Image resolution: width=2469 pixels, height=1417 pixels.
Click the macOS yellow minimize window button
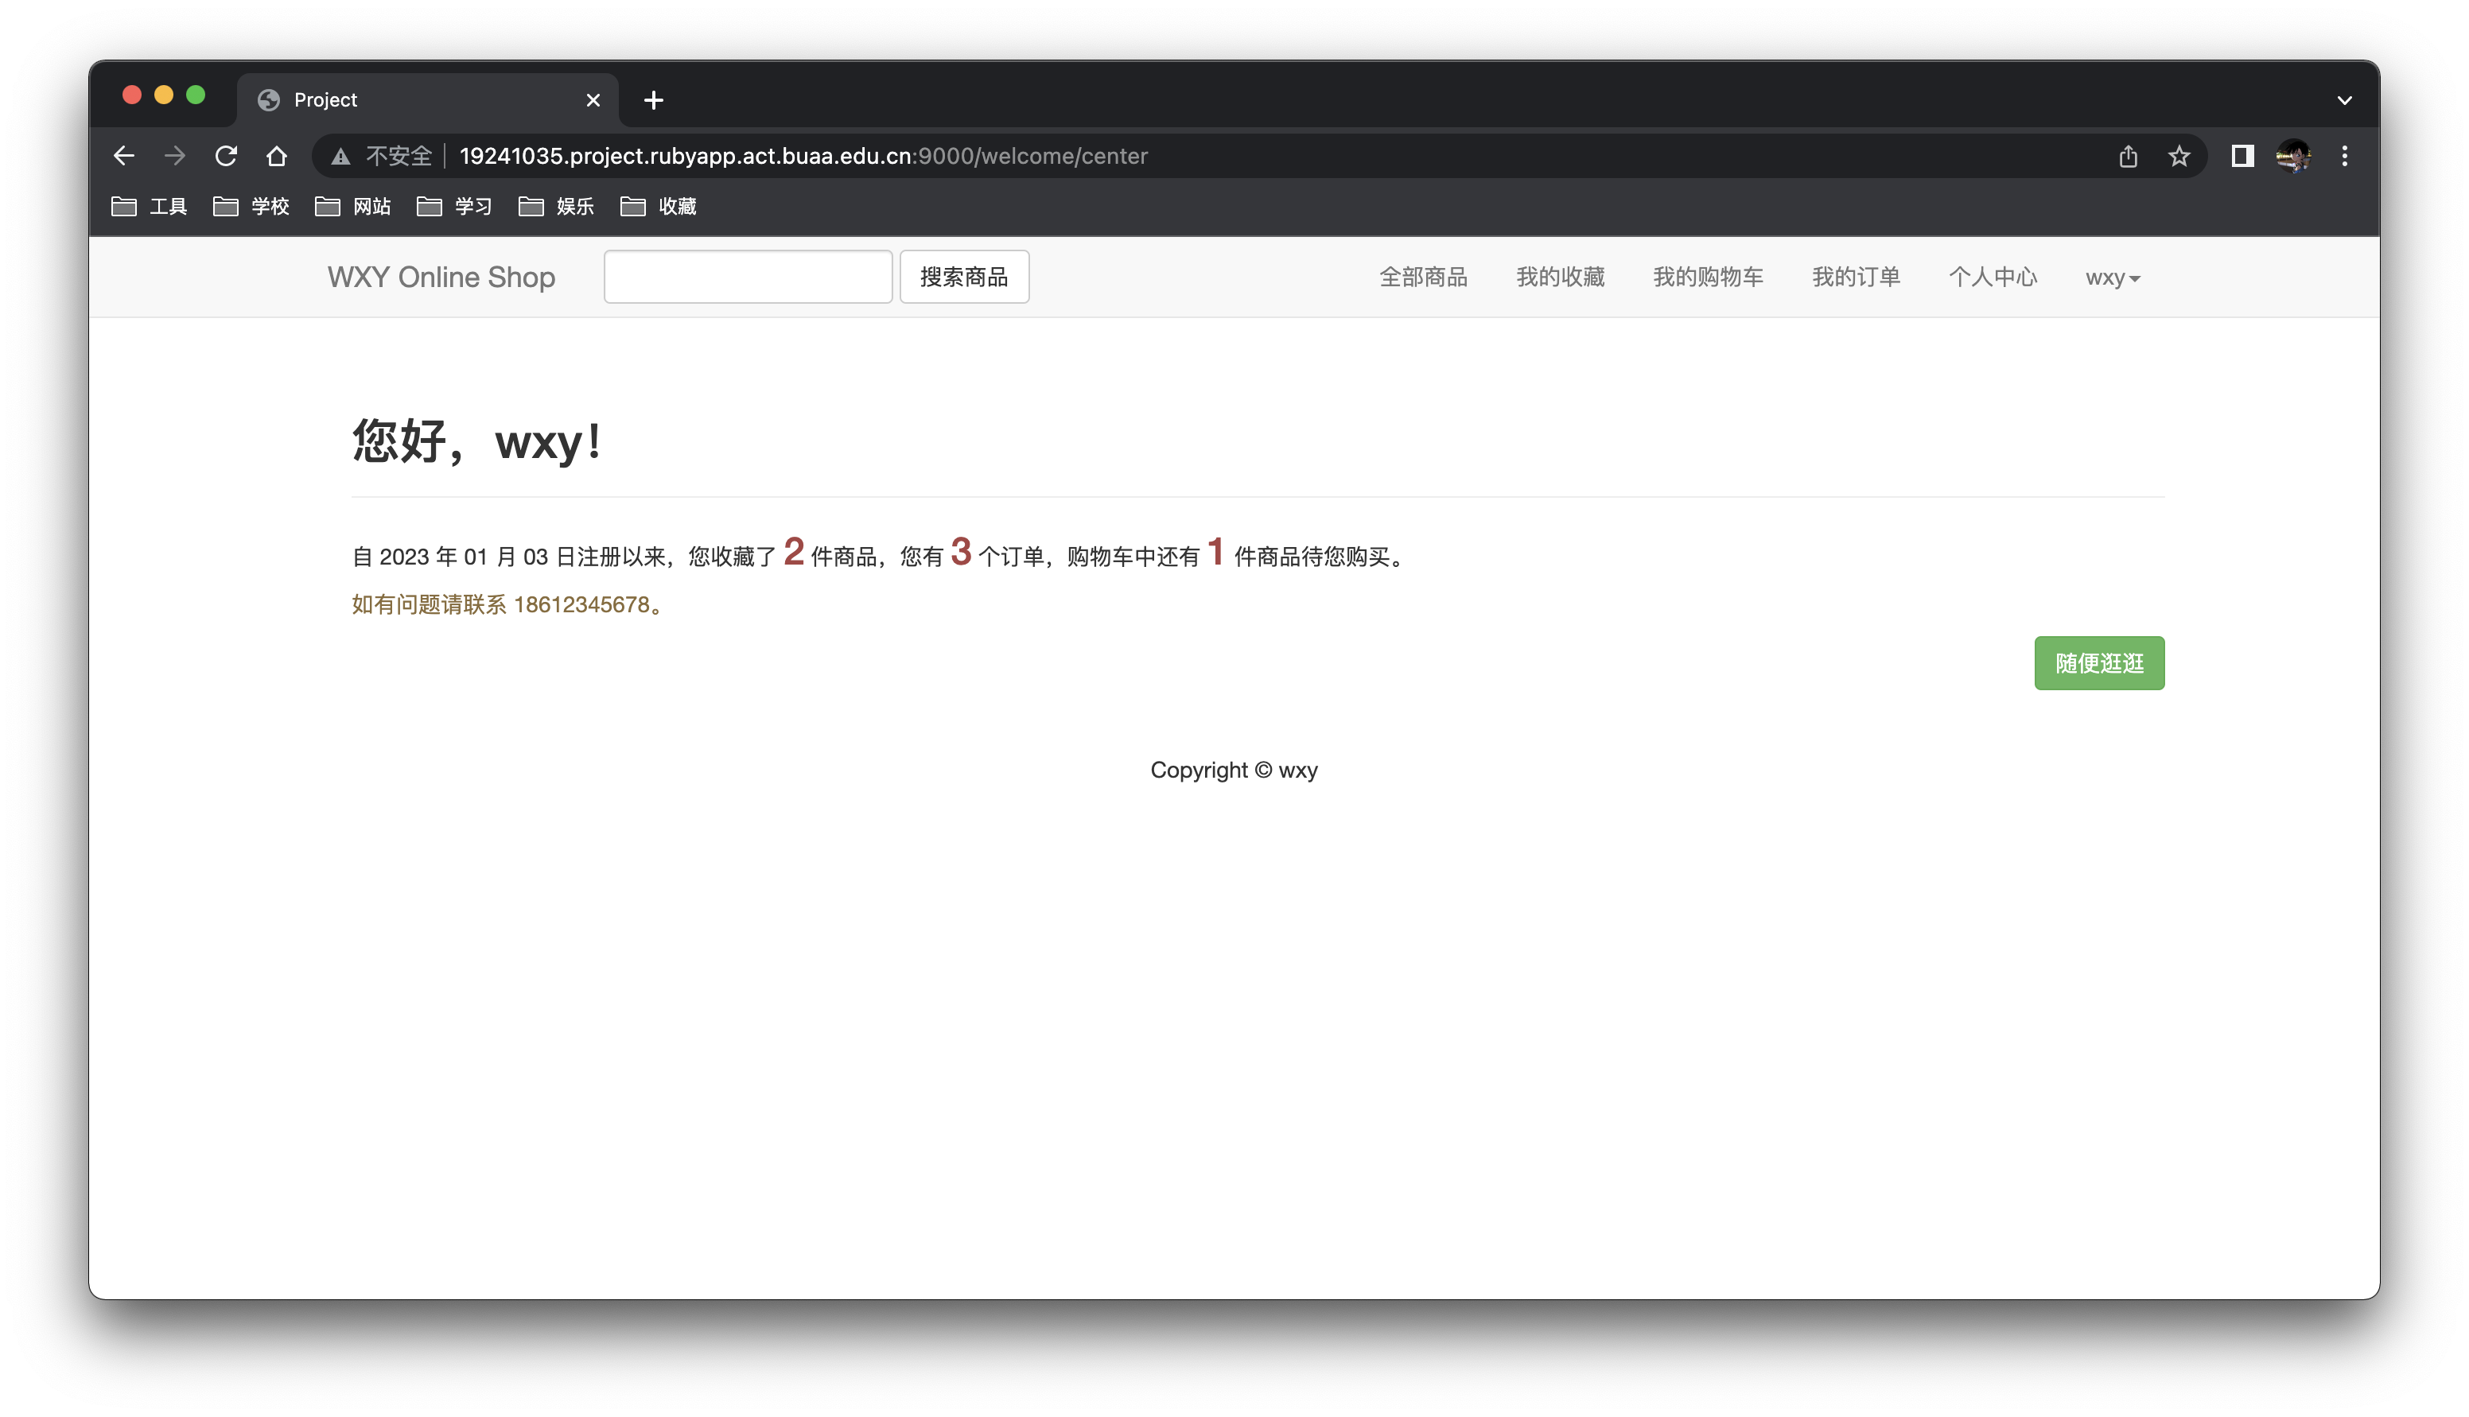point(164,95)
